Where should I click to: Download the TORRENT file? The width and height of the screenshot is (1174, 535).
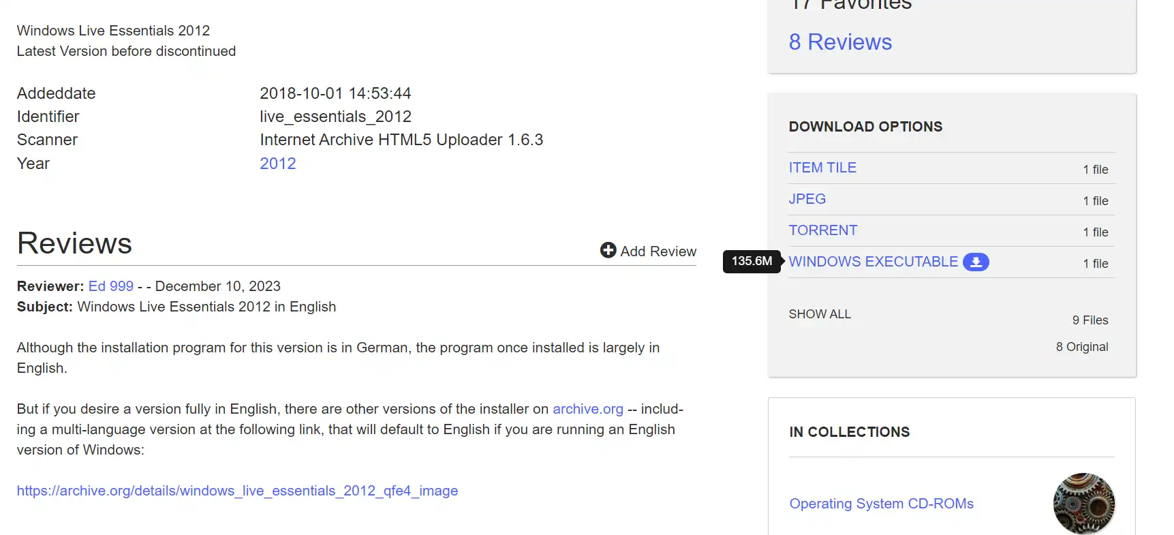[x=822, y=230]
